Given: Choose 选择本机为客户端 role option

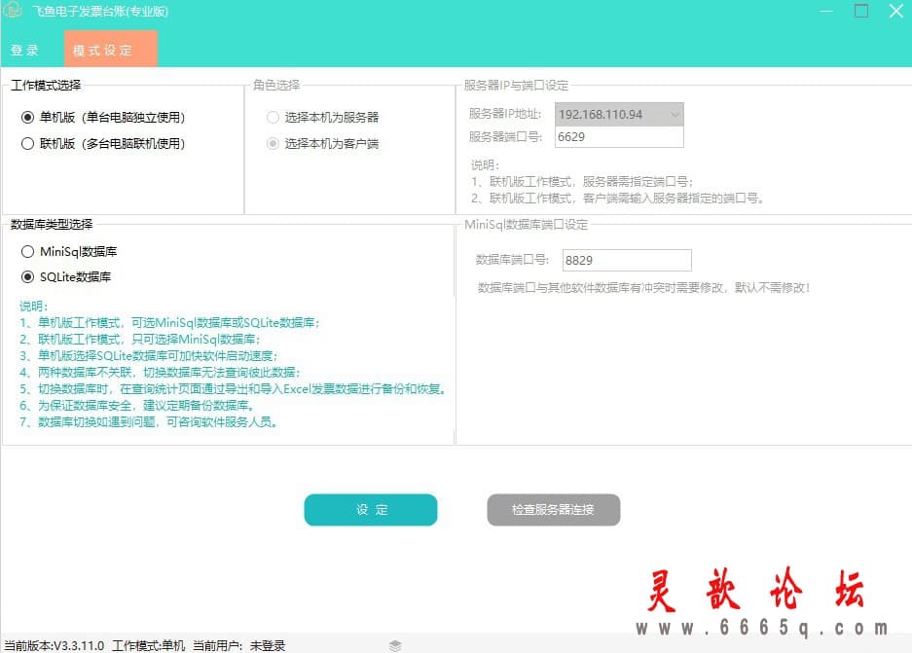Looking at the screenshot, I should click(x=323, y=144).
